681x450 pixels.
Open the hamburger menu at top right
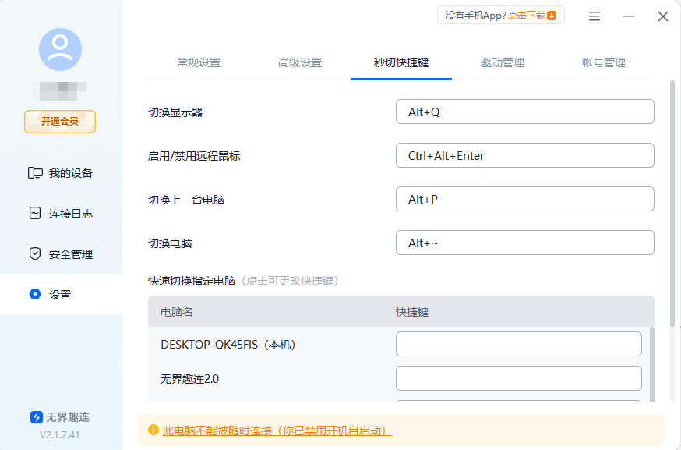click(594, 16)
